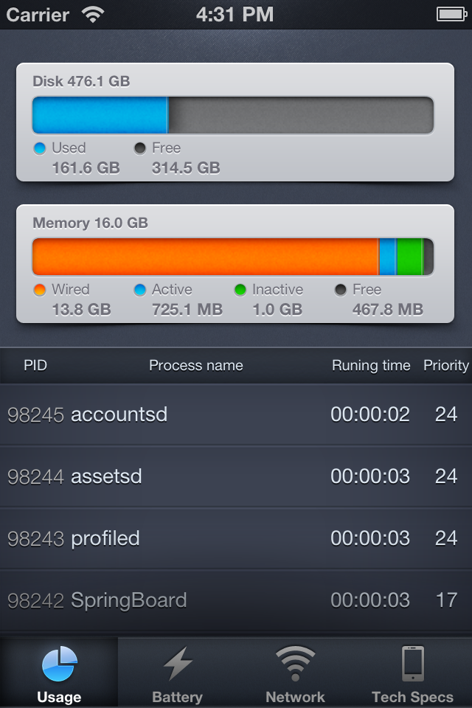Click the dark Free disk legend dot
Viewport: 472px width, 708px height.
click(x=140, y=148)
